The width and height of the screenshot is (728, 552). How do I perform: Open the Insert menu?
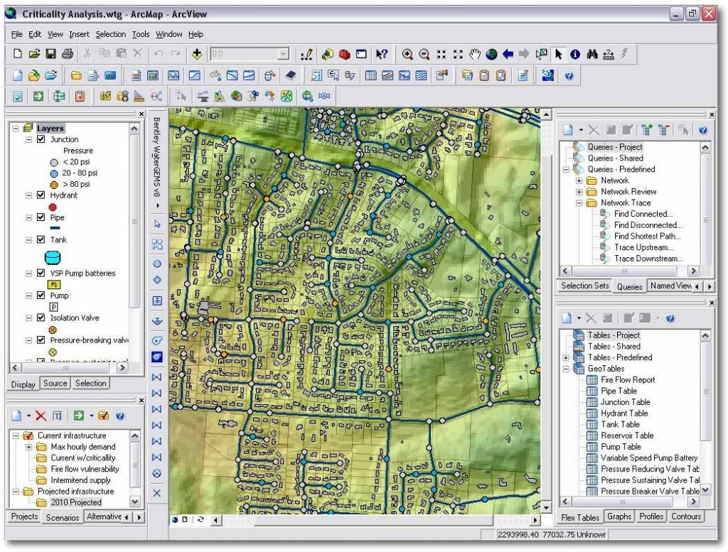tap(79, 34)
